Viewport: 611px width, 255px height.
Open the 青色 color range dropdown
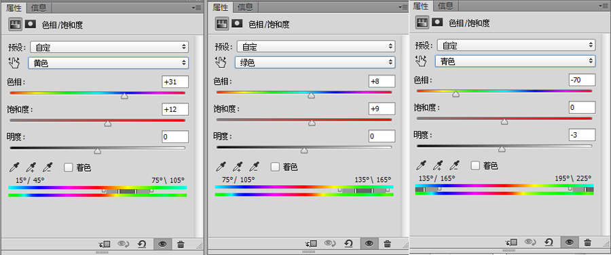(x=515, y=61)
